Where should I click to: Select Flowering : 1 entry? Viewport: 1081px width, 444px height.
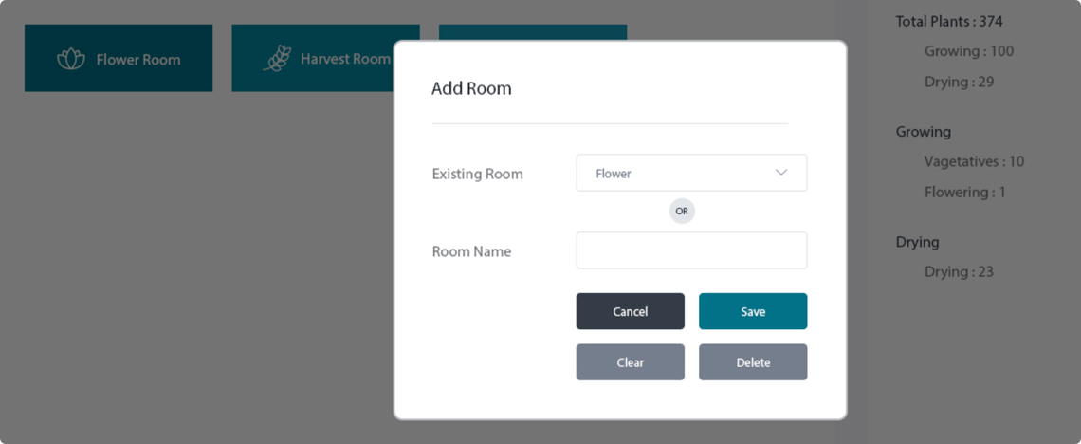(965, 192)
